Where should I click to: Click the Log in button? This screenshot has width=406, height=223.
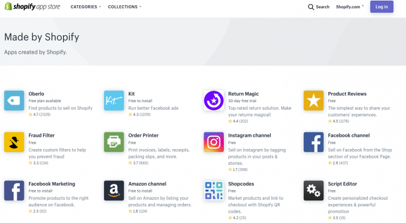(x=382, y=7)
